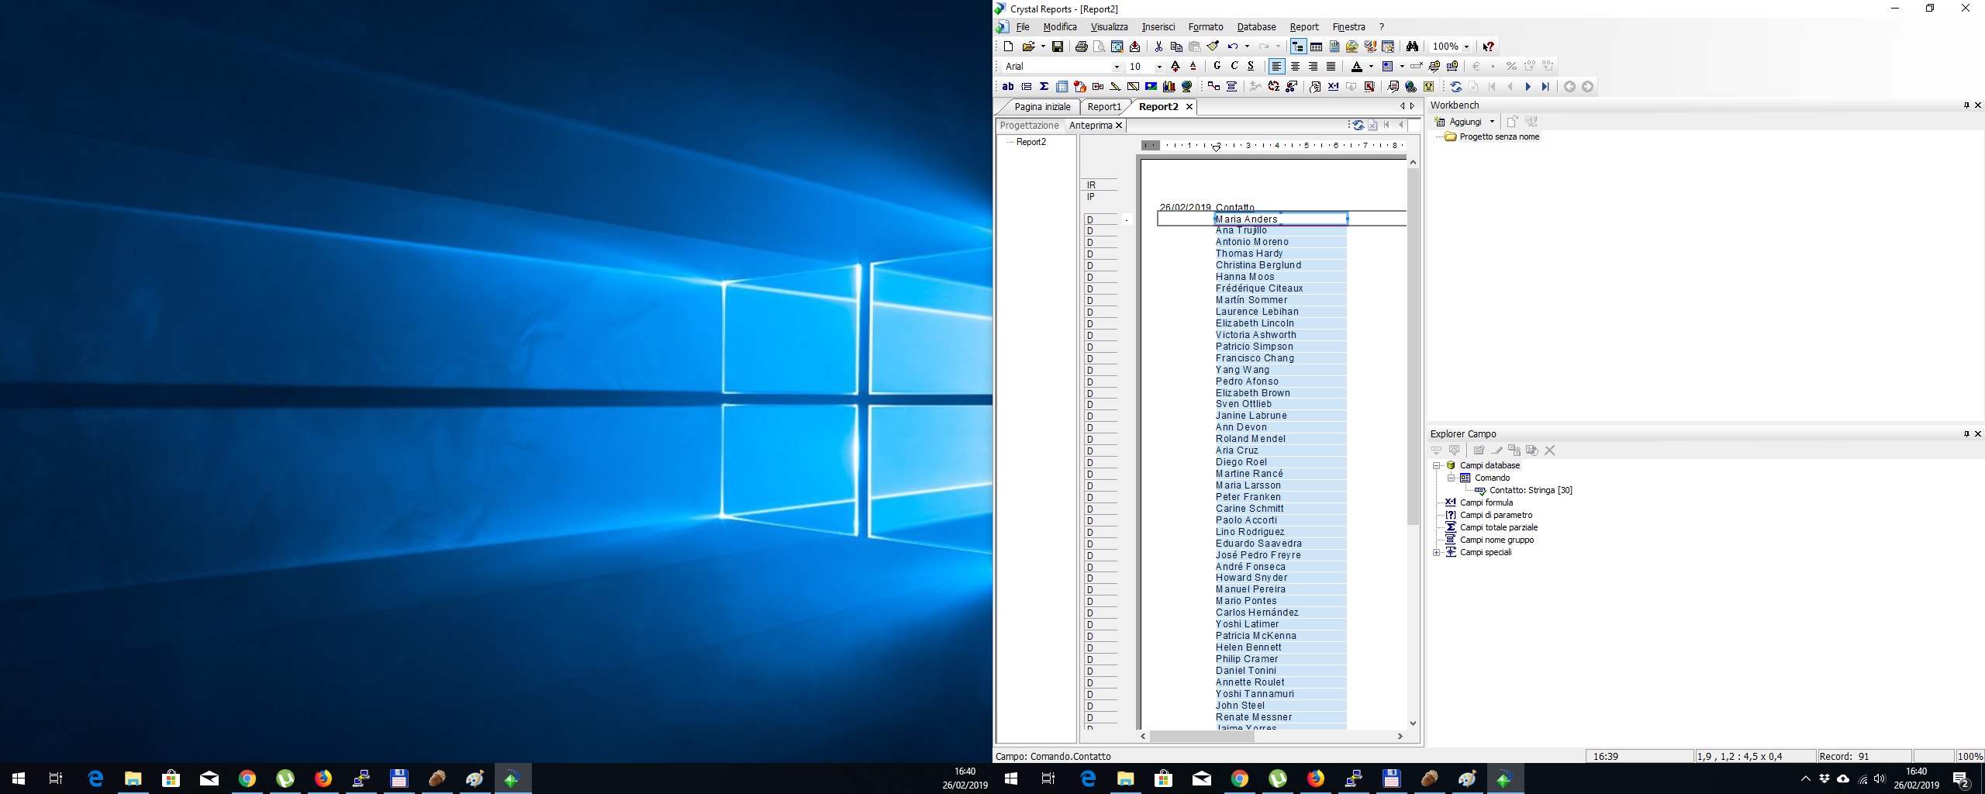Open the 100% zoom level dropdown

pyautogui.click(x=1466, y=47)
